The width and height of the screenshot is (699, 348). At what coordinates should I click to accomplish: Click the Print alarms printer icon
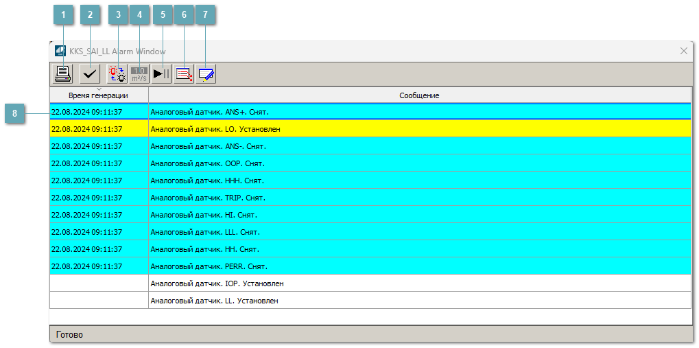(62, 73)
